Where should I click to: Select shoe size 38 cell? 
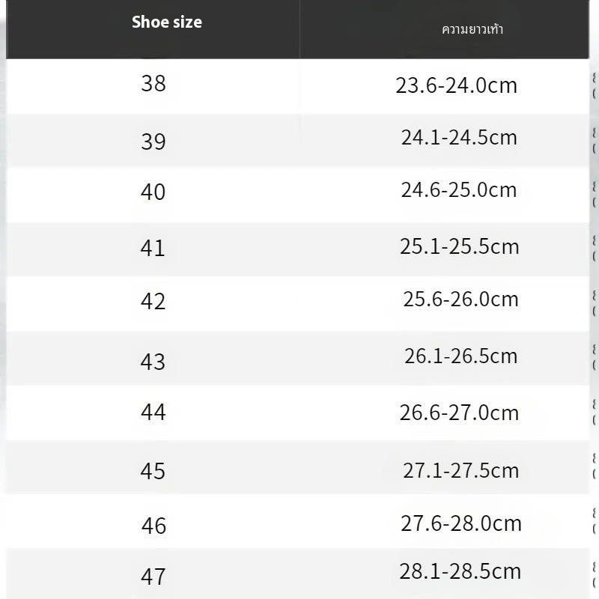[x=153, y=83]
